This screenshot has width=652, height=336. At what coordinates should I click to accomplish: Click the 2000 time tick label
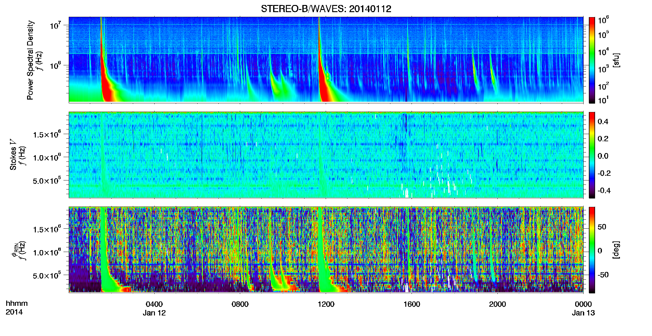click(497, 304)
